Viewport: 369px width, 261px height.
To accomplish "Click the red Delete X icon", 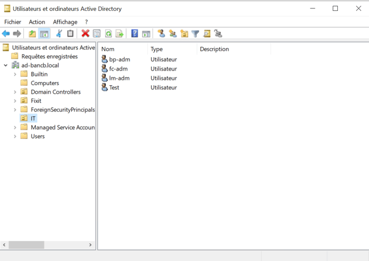I will (85, 33).
